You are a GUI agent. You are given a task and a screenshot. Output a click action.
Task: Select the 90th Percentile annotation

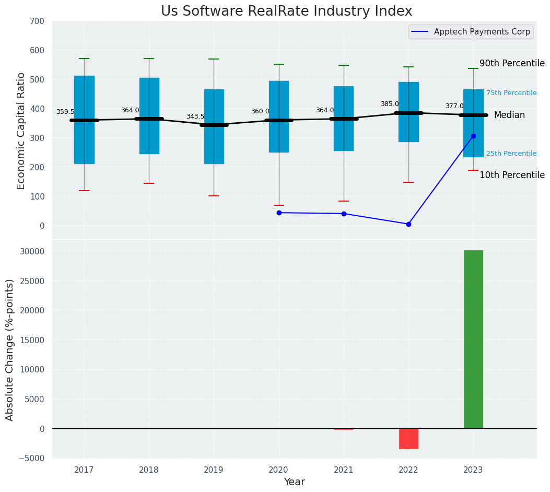point(512,63)
